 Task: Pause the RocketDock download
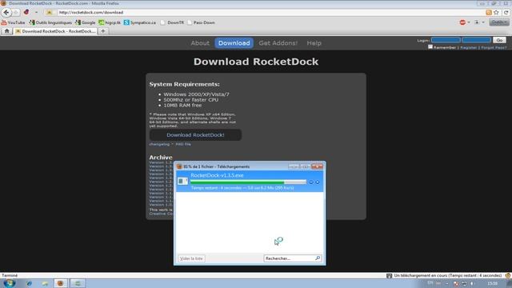click(311, 182)
